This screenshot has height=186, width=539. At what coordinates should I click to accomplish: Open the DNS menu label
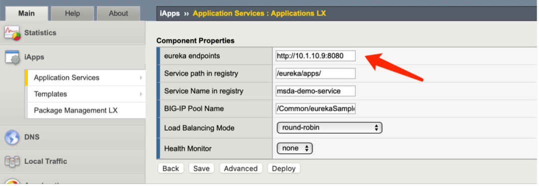click(32, 137)
